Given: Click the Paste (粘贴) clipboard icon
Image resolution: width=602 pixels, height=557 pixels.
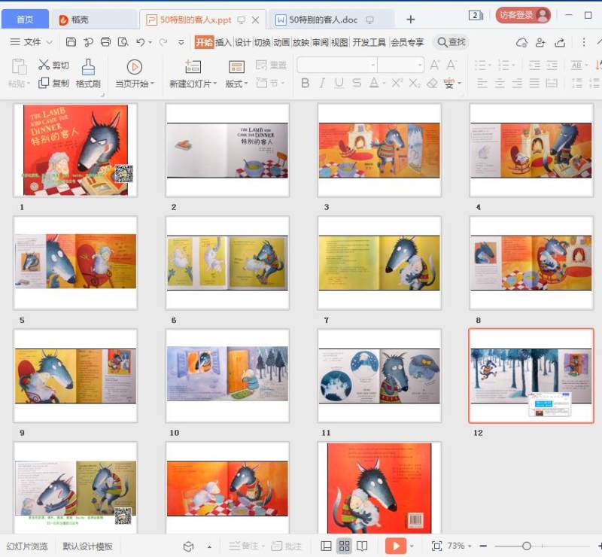Looking at the screenshot, I should [18, 67].
